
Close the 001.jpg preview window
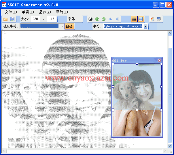pyautogui.click(x=160, y=61)
